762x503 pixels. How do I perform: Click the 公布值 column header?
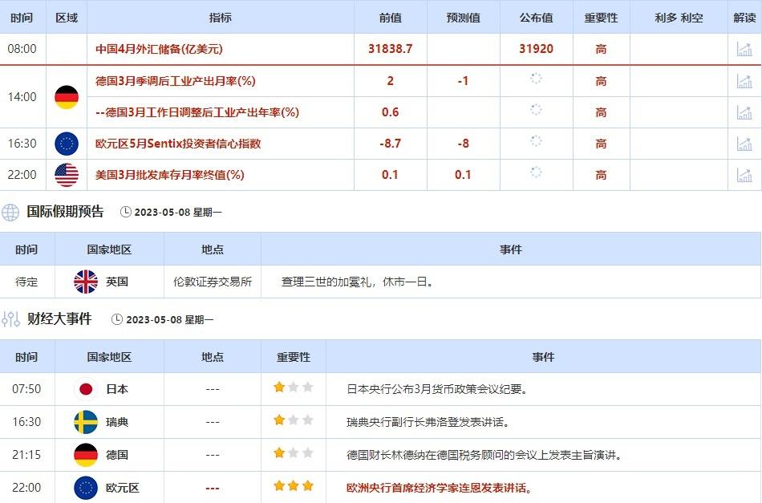[x=536, y=17]
